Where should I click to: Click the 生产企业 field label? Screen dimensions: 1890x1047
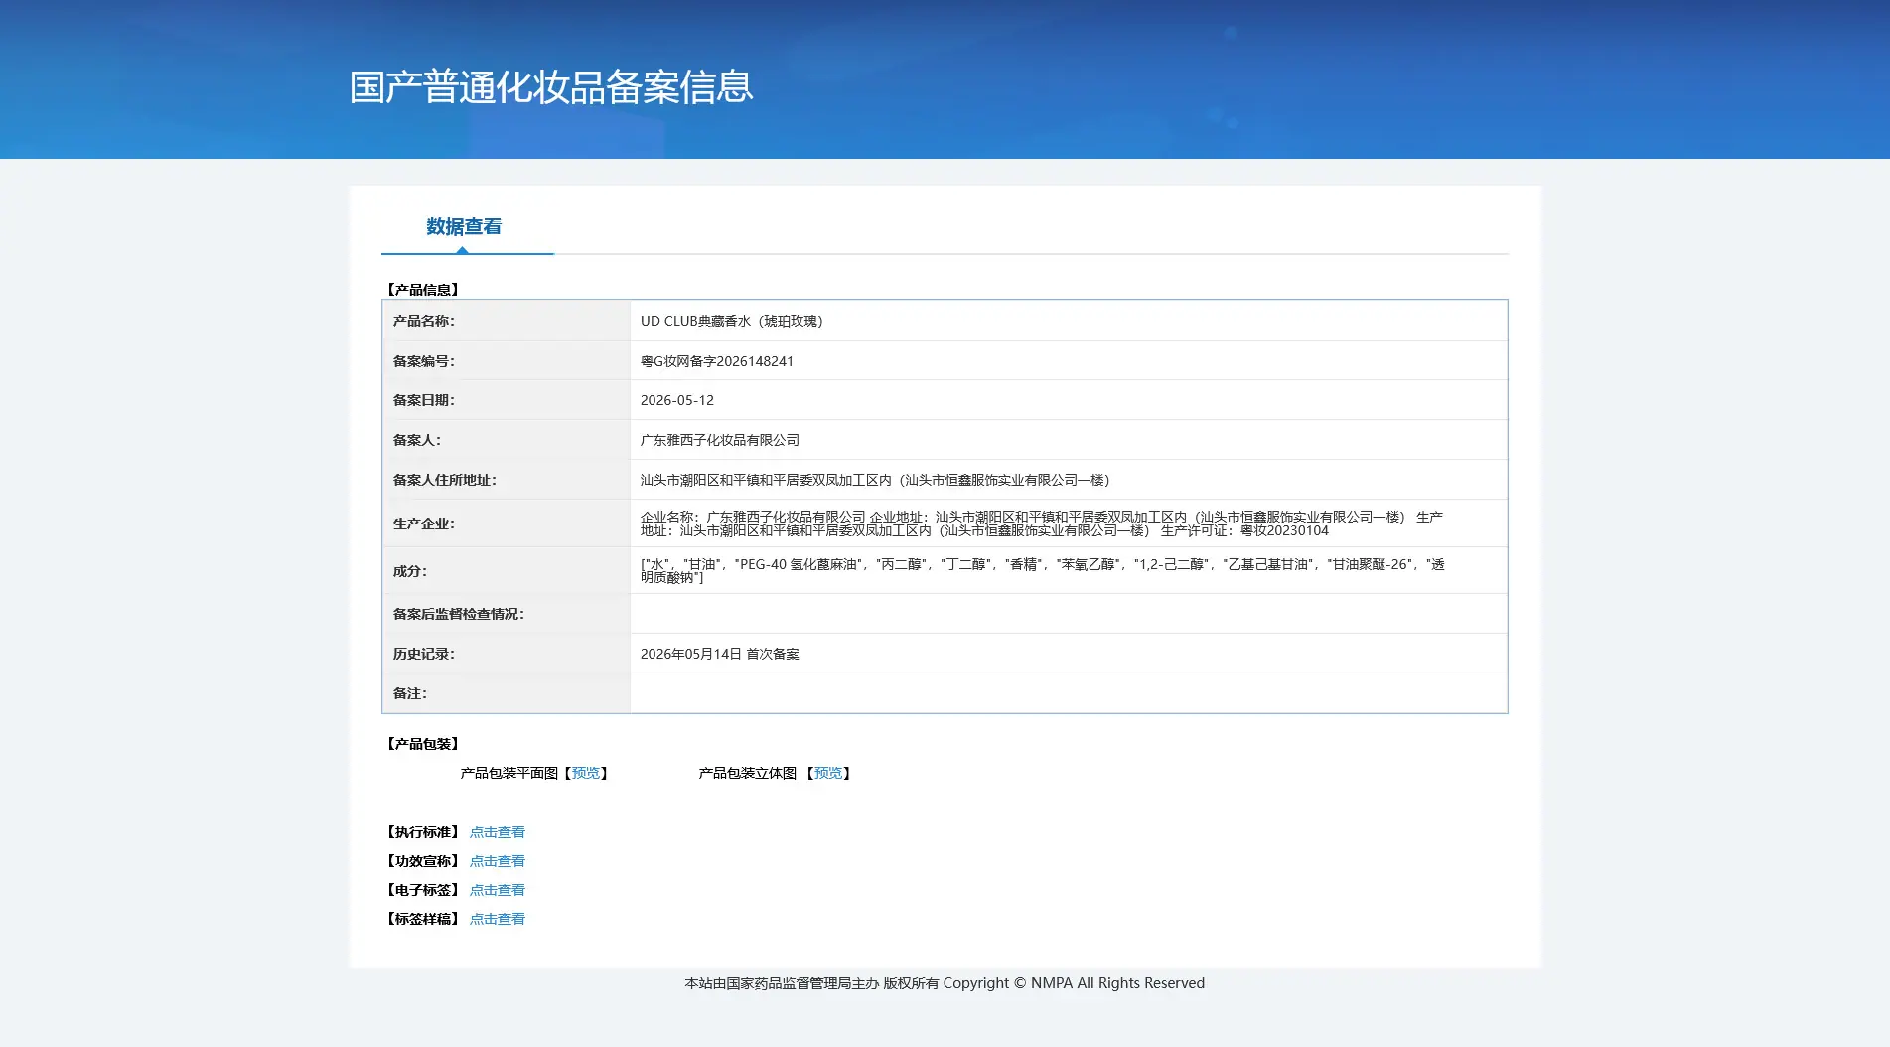[x=424, y=523]
